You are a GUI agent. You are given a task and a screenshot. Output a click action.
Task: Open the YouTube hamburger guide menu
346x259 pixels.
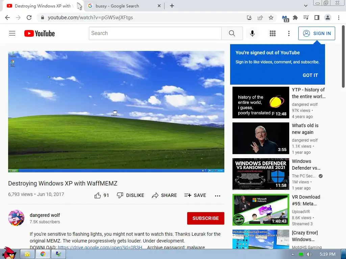coord(12,33)
